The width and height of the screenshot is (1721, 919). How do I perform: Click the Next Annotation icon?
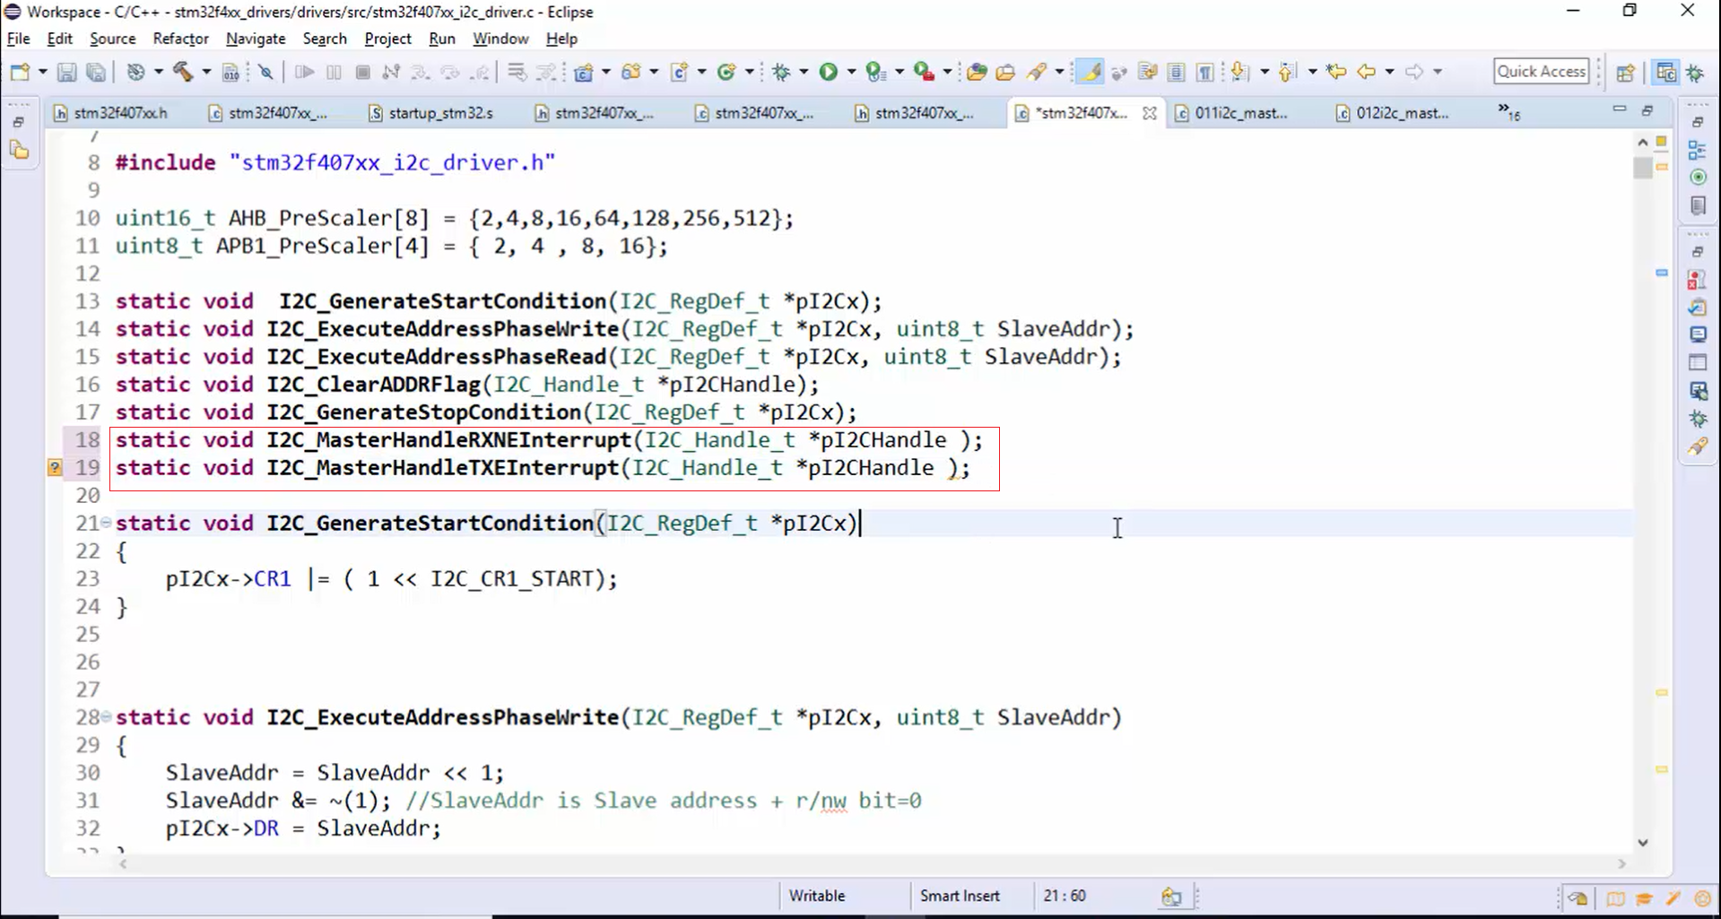(1240, 72)
